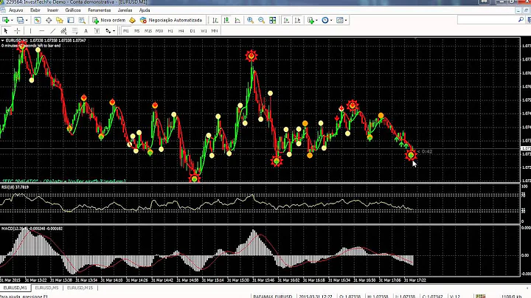This screenshot has width=531, height=298.
Task: Open the Indicators list icon
Action: click(310, 21)
